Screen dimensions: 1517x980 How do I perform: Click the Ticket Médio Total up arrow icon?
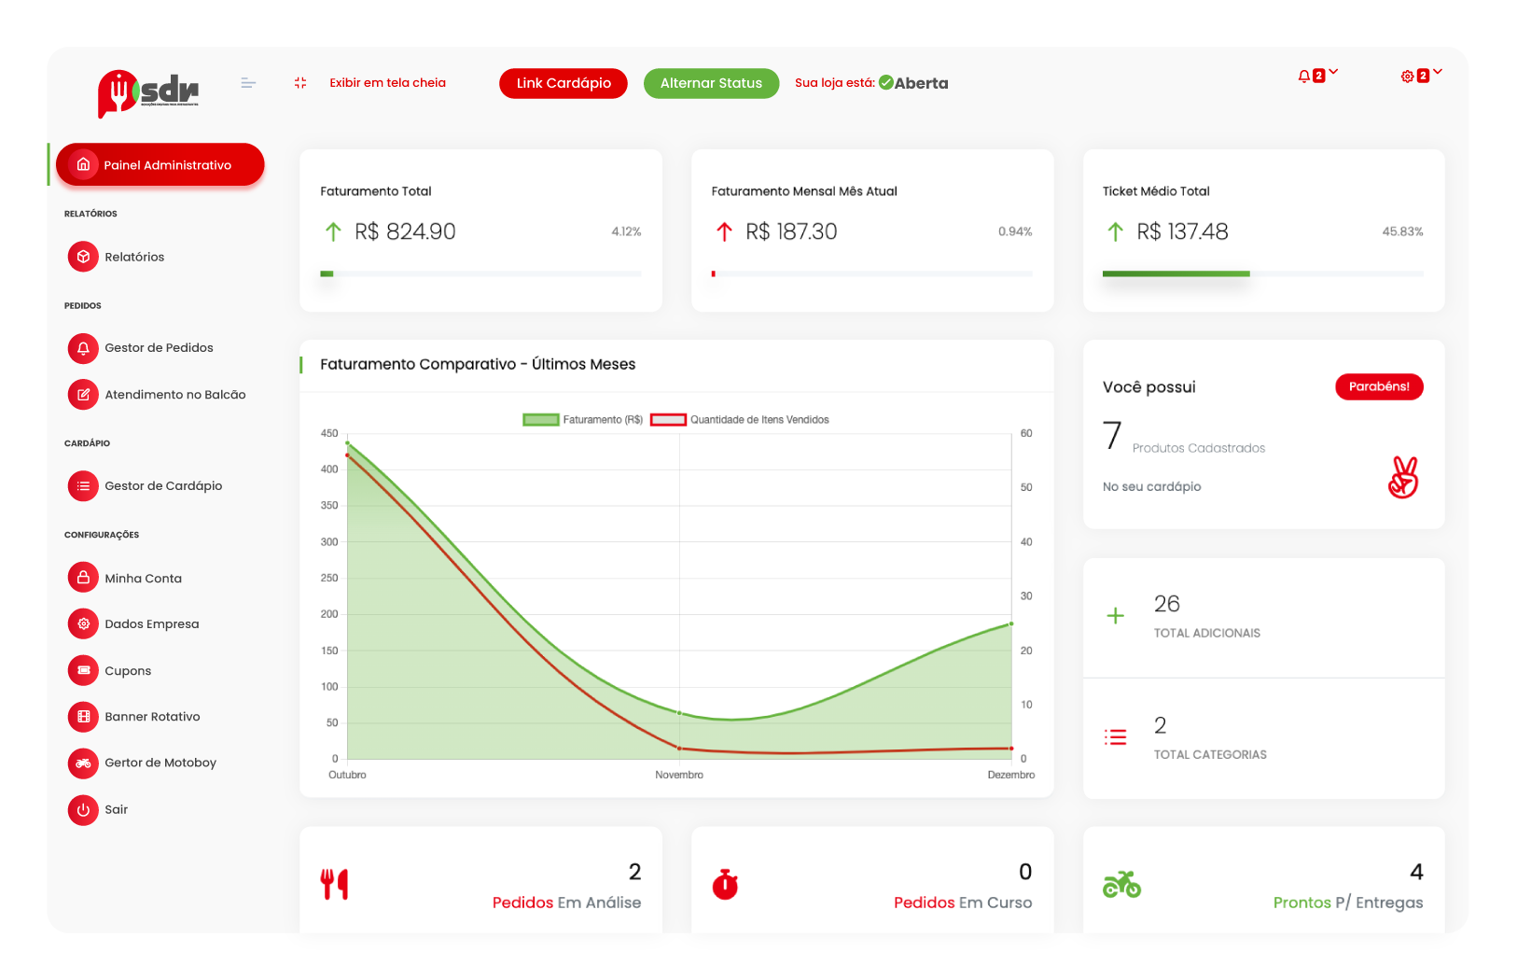coord(1115,231)
